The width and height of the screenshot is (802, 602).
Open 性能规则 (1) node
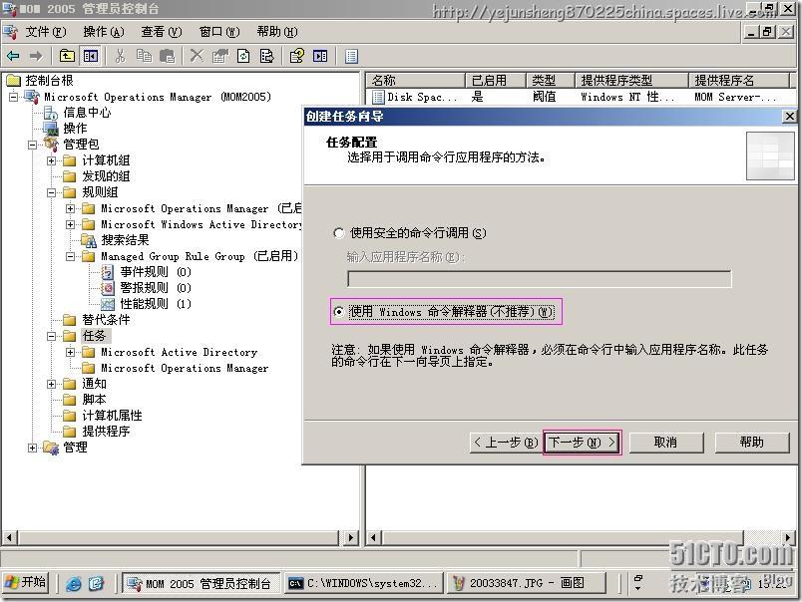(x=155, y=304)
